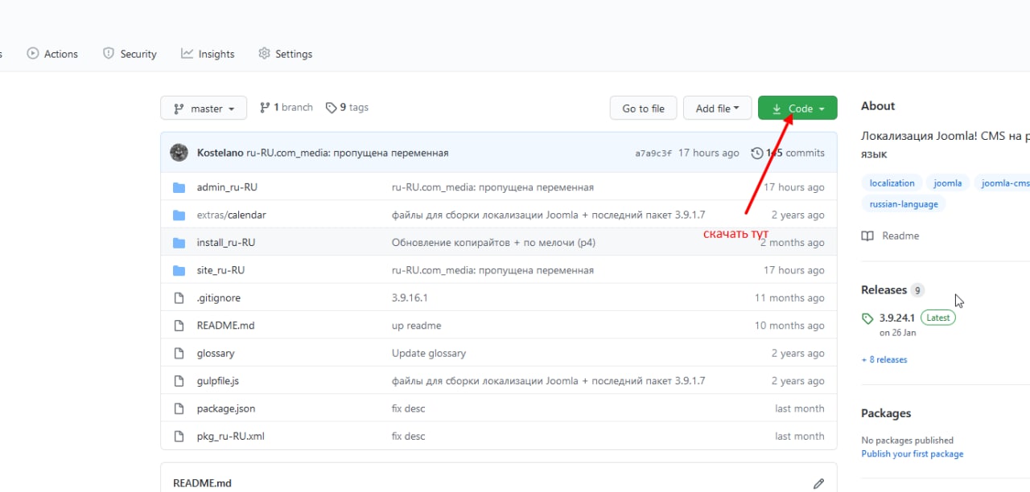Click '17 hours ago' in admin_ru-RU row
The width and height of the screenshot is (1030, 492).
pyautogui.click(x=793, y=187)
